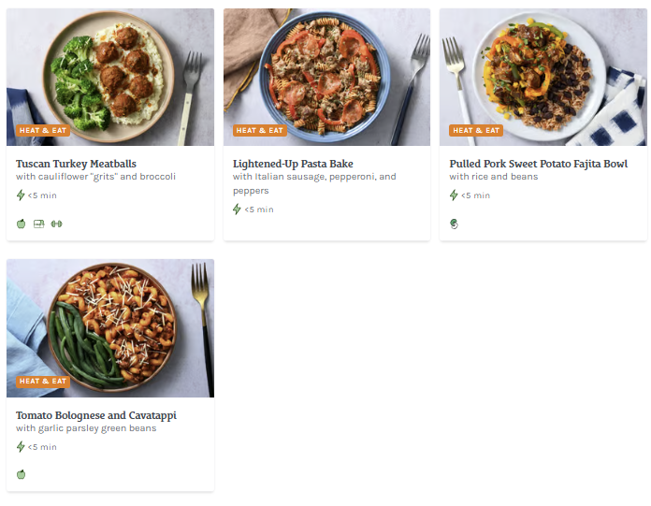
Task: Open the Tomato Bolognese and Cavatappi title
Action: tap(96, 415)
